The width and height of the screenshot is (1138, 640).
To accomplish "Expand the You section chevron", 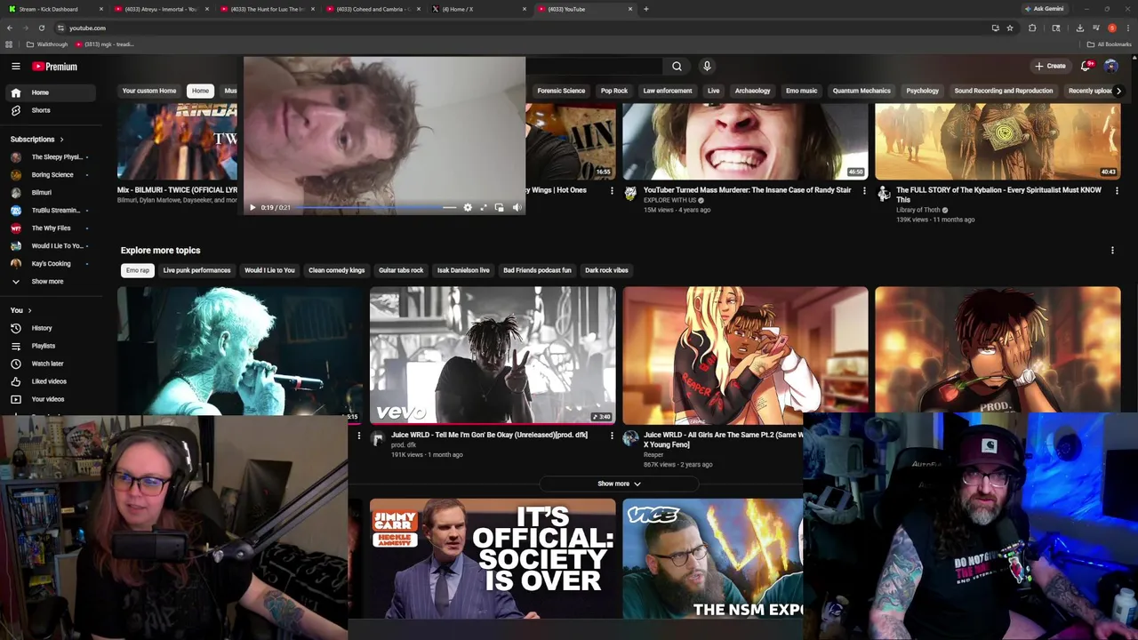I will (29, 310).
